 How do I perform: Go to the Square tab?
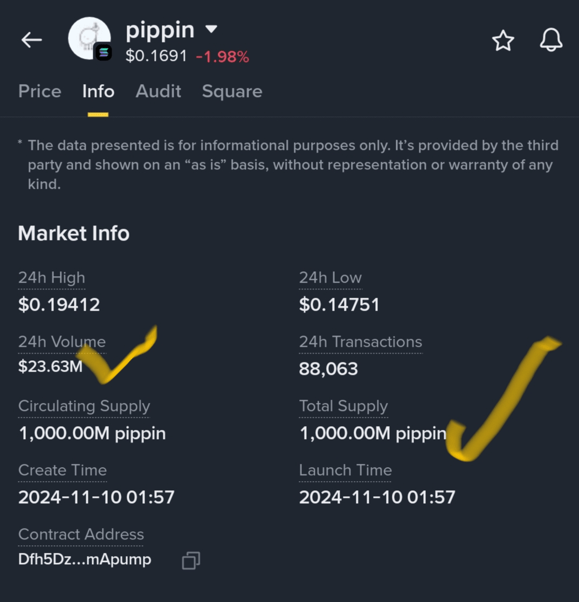[232, 91]
